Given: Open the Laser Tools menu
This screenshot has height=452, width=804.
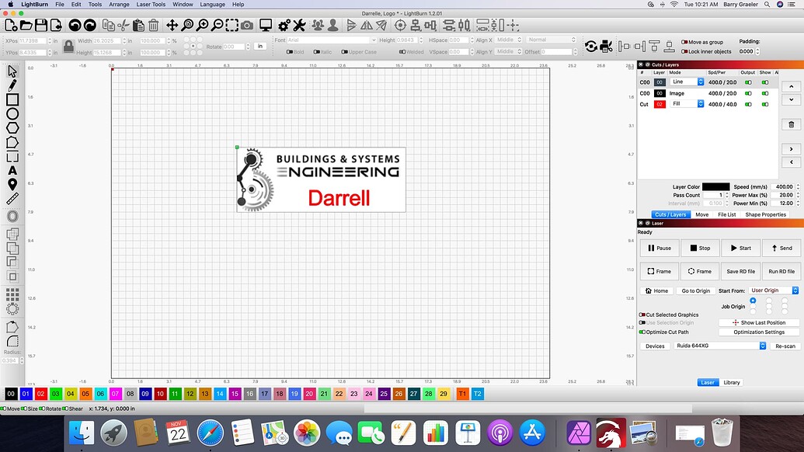Looking at the screenshot, I should point(151,4).
